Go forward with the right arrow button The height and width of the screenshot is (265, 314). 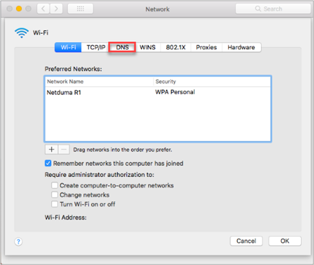click(x=56, y=9)
